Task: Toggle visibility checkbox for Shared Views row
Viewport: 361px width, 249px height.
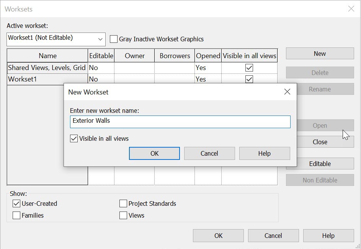Action: [249, 68]
